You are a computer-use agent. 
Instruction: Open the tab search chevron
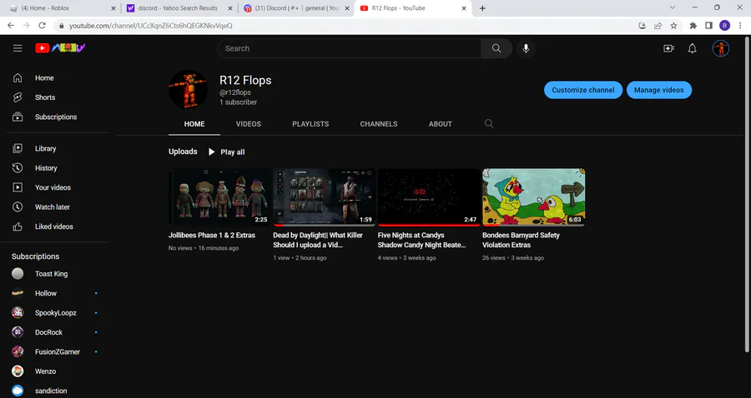point(673,7)
